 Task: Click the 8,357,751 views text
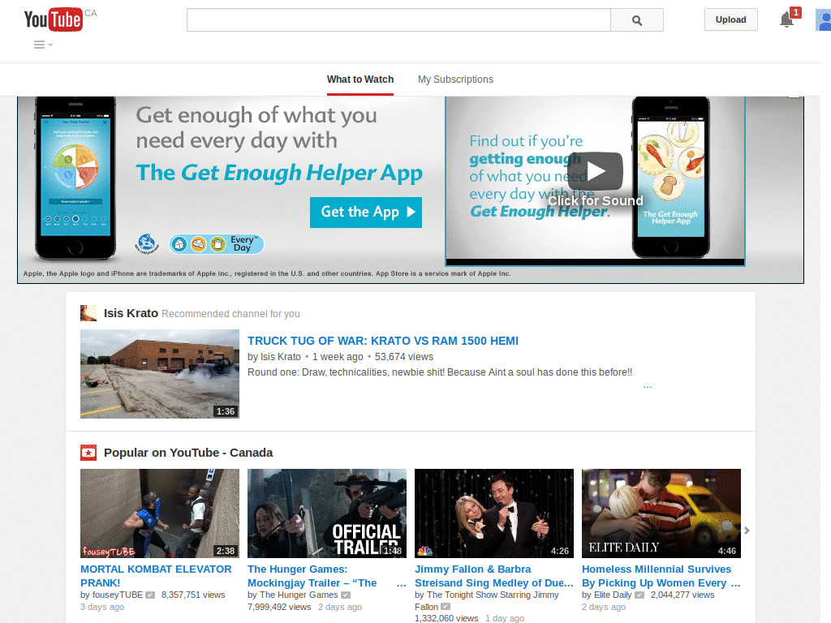[x=193, y=595]
